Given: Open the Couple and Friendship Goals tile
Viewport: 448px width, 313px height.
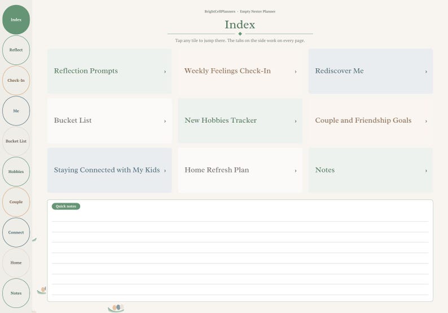Looking at the screenshot, I should pyautogui.click(x=371, y=121).
